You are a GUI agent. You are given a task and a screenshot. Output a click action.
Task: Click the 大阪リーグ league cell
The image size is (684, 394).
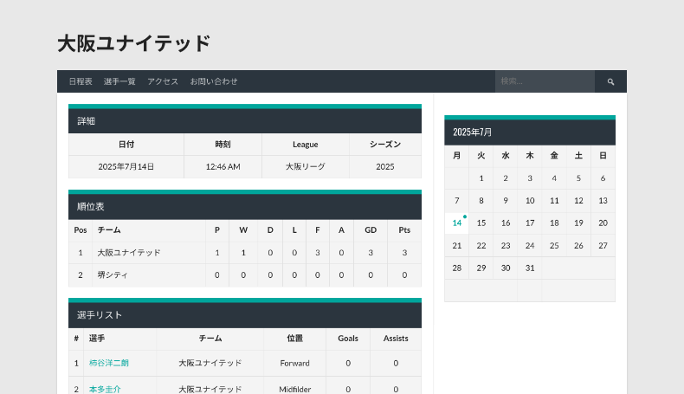point(306,166)
